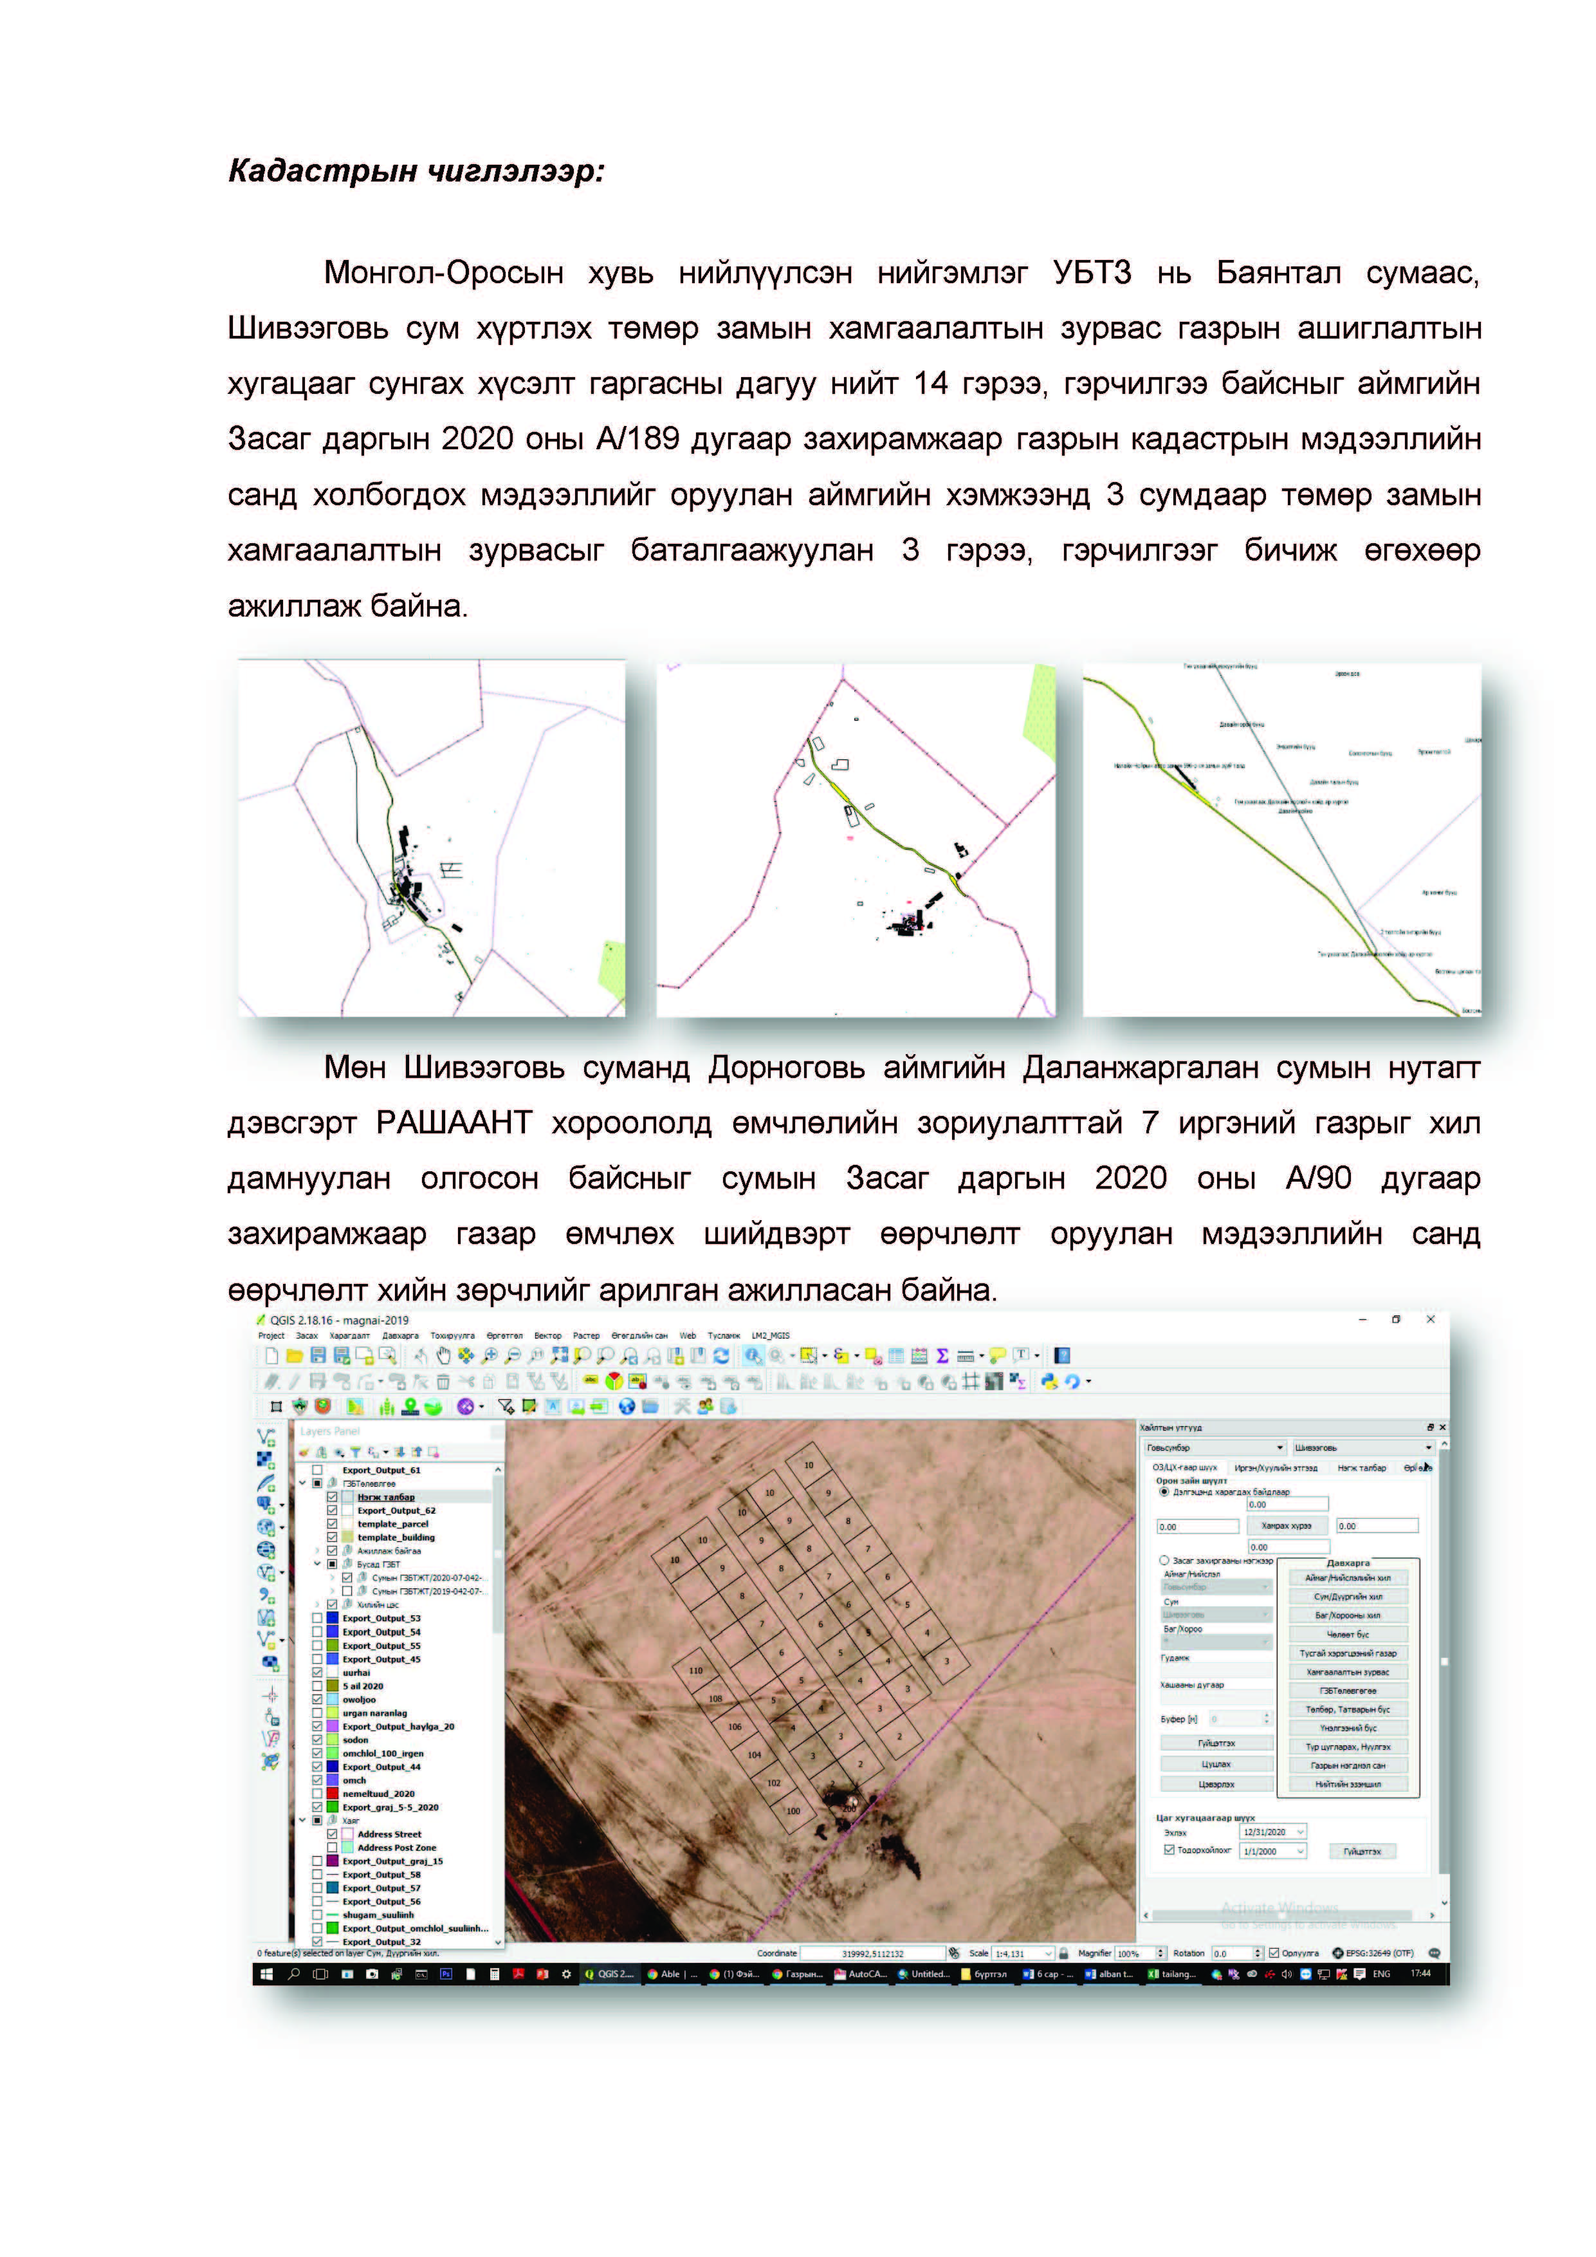Uncheck the Address Street layer checkbox

332,1834
